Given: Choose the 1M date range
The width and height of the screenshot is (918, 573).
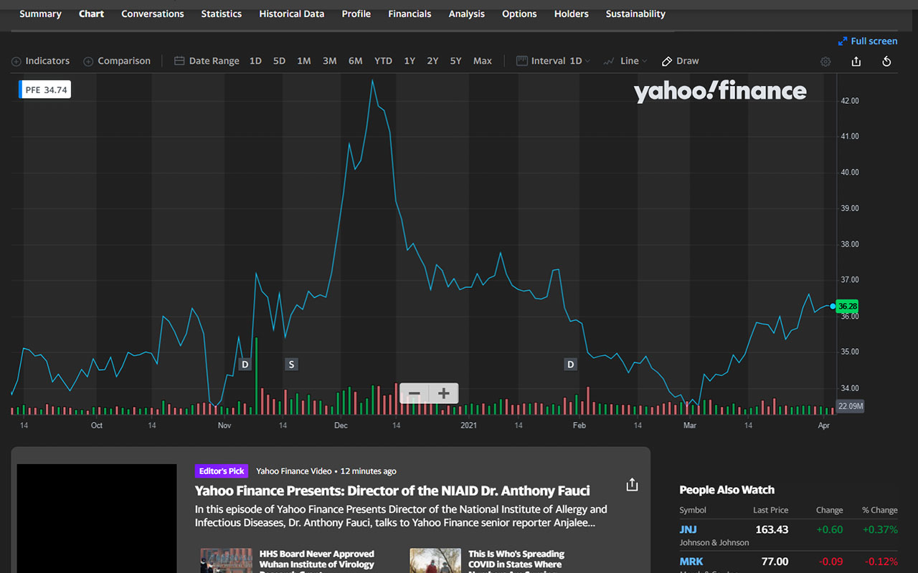Looking at the screenshot, I should coord(304,61).
